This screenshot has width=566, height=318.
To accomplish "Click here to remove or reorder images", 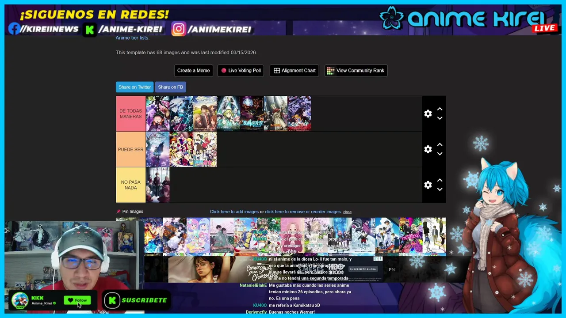I will [x=303, y=212].
